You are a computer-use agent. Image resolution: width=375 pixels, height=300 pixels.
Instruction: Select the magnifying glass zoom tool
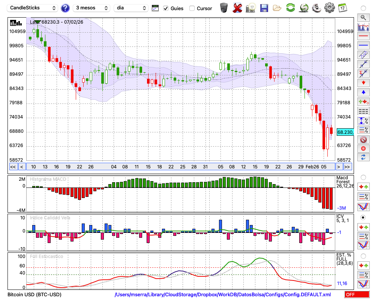pos(363,18)
